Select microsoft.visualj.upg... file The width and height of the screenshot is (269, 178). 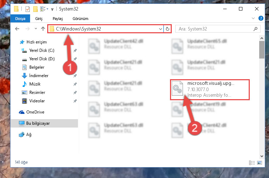pyautogui.click(x=210, y=89)
